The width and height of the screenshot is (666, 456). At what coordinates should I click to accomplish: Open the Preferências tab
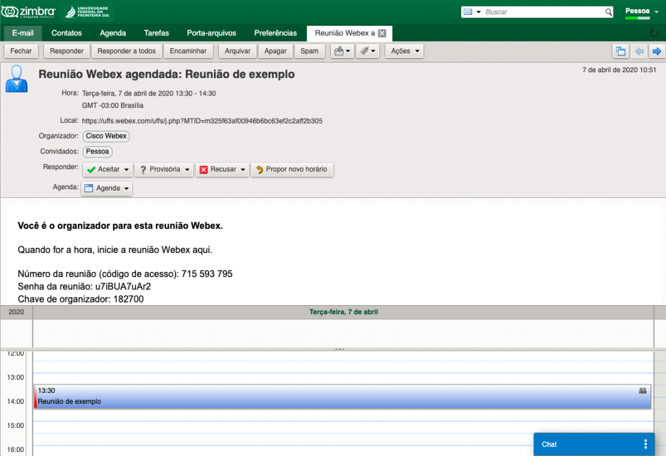275,33
